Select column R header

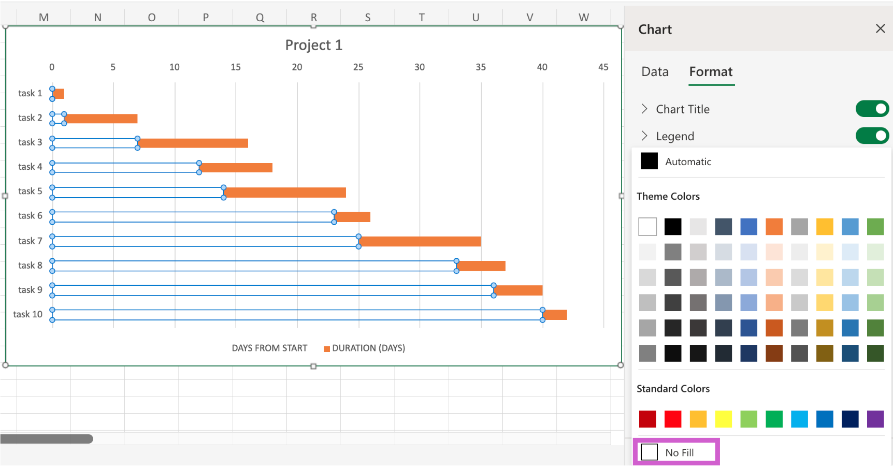[313, 18]
